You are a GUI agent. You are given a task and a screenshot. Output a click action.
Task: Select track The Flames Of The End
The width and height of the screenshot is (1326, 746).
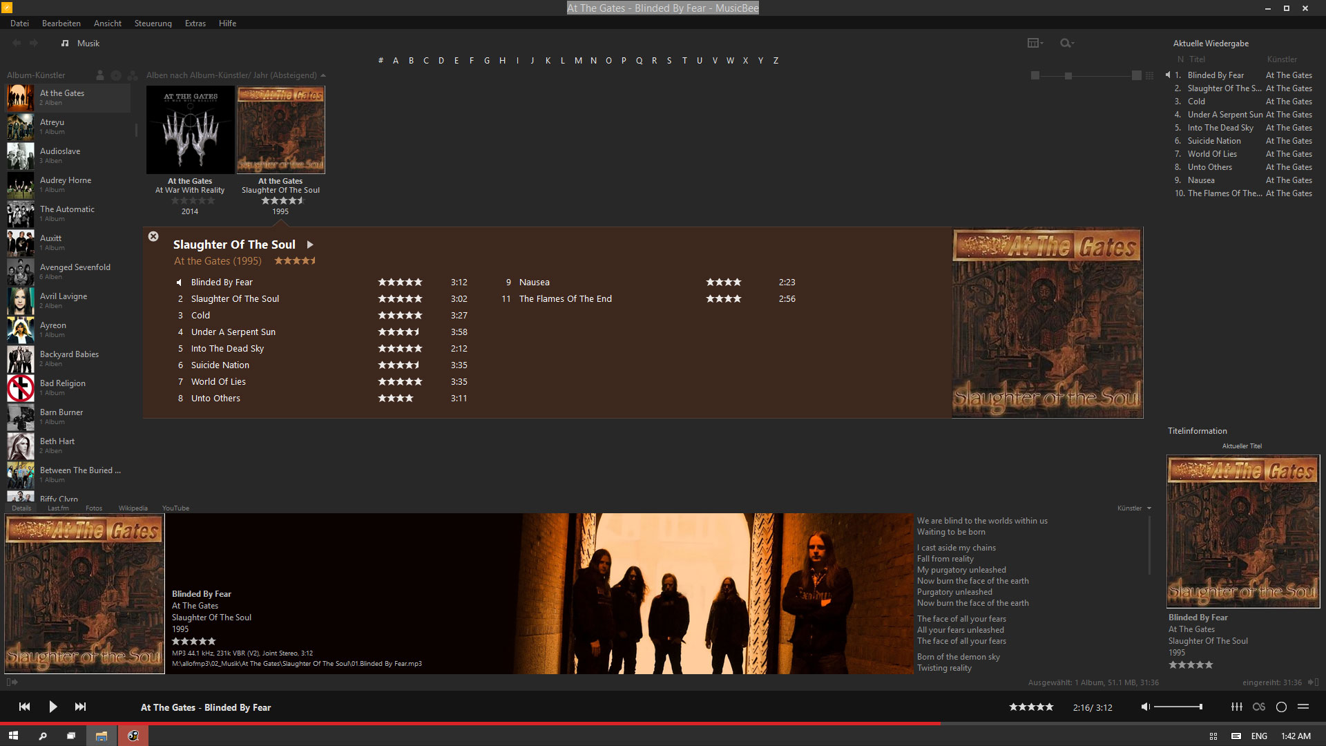[x=566, y=299]
